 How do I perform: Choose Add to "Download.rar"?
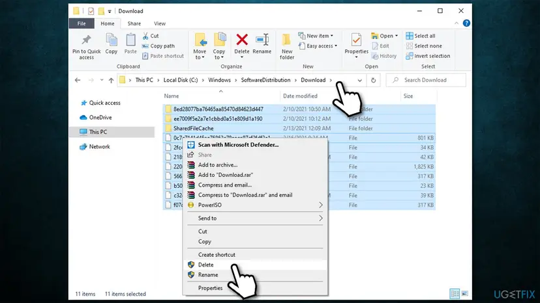point(255,175)
